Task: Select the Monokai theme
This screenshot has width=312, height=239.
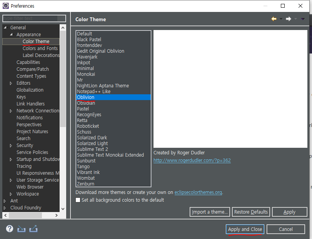Action: pyautogui.click(x=113, y=74)
